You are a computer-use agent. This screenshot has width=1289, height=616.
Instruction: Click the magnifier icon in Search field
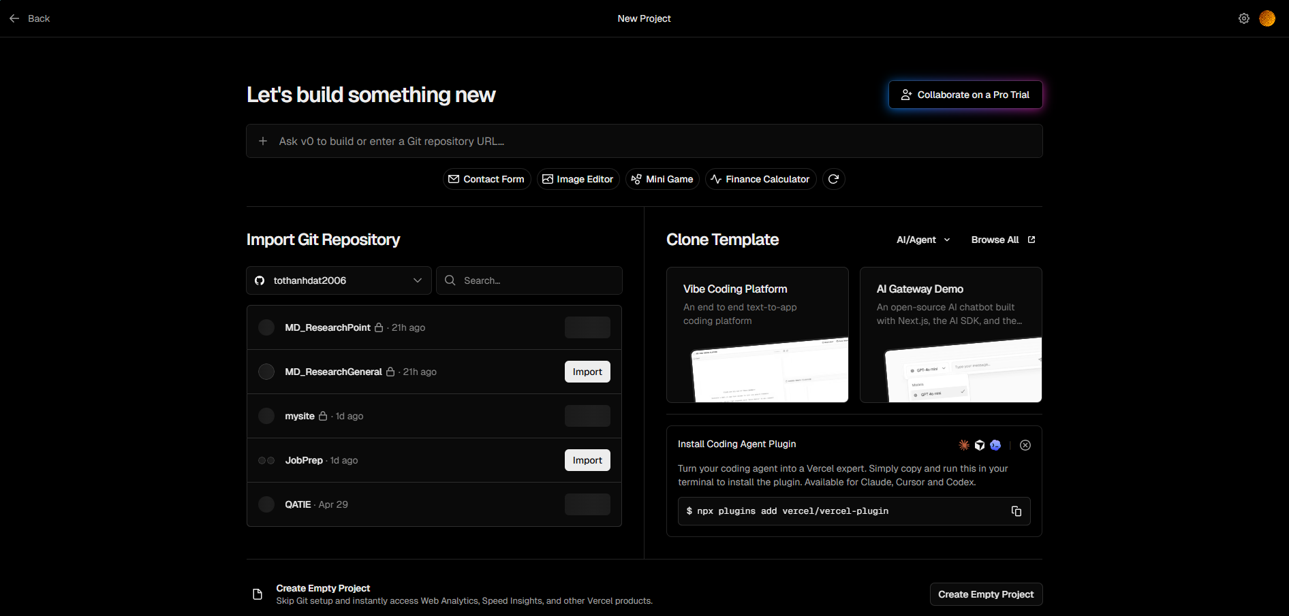pyautogui.click(x=450, y=280)
